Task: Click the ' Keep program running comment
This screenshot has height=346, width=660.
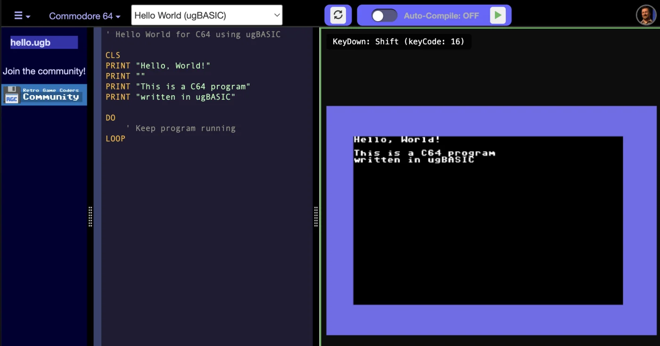Action: coord(181,128)
